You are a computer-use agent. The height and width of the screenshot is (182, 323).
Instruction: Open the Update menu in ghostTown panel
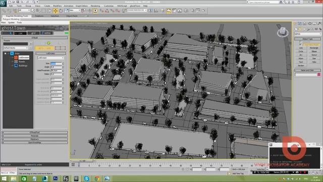(x=11, y=22)
